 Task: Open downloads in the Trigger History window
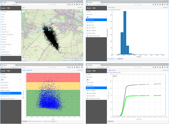point(158,67)
